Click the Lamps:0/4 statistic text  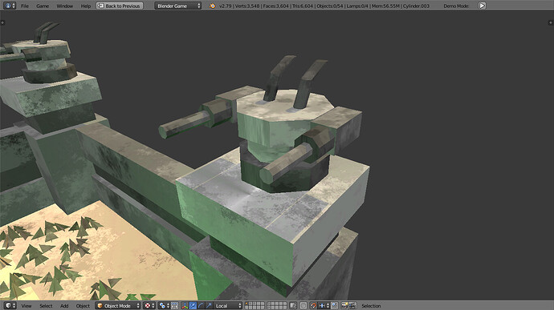(356, 6)
